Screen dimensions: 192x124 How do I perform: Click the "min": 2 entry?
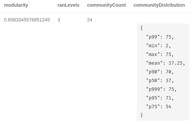(158, 46)
